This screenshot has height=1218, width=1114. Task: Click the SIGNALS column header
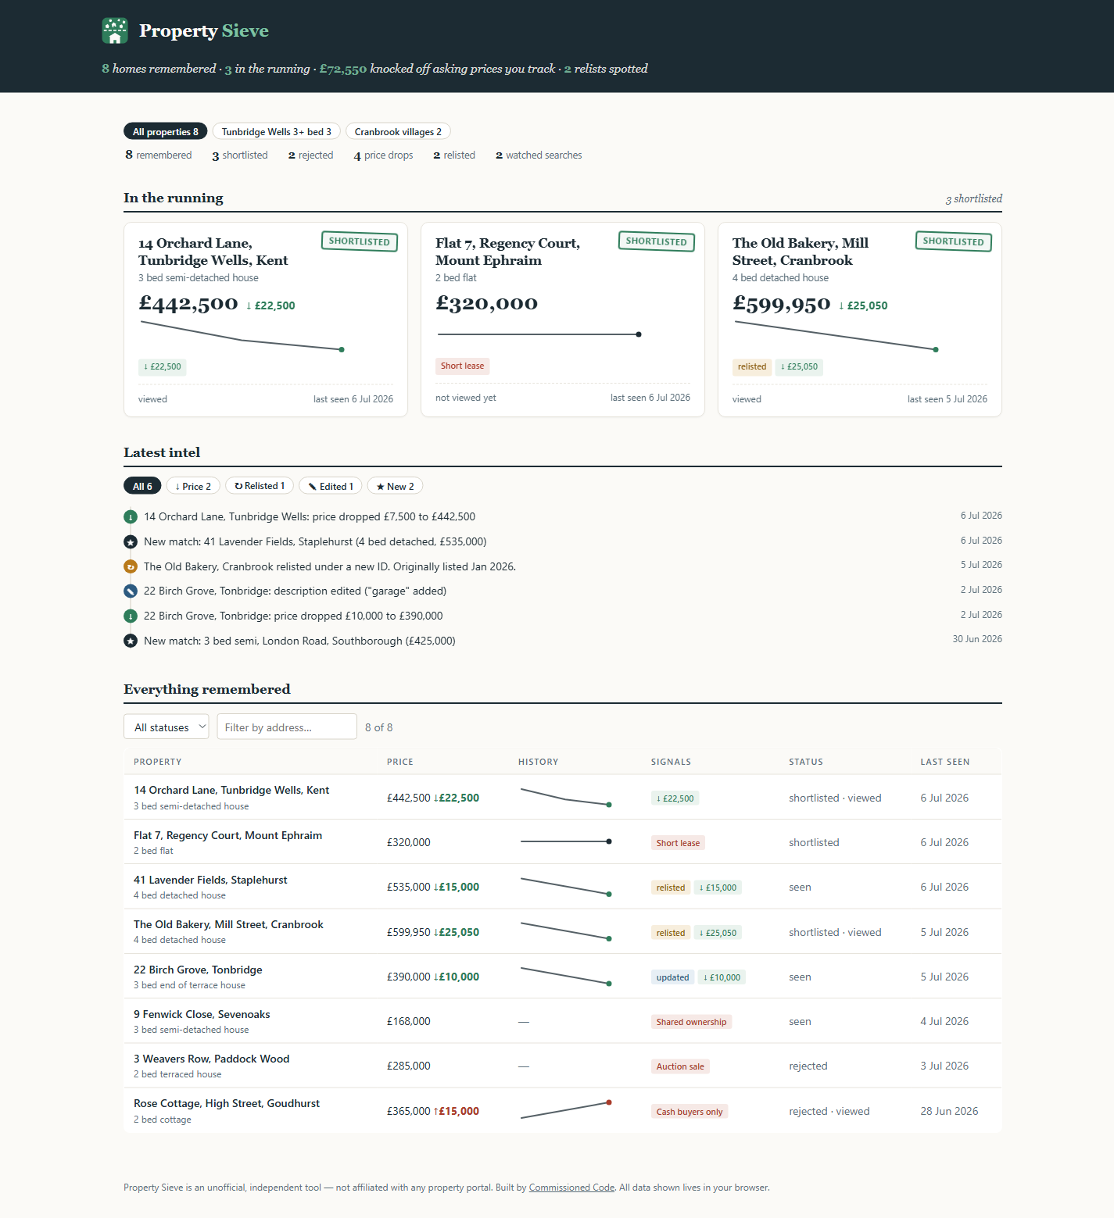point(672,762)
